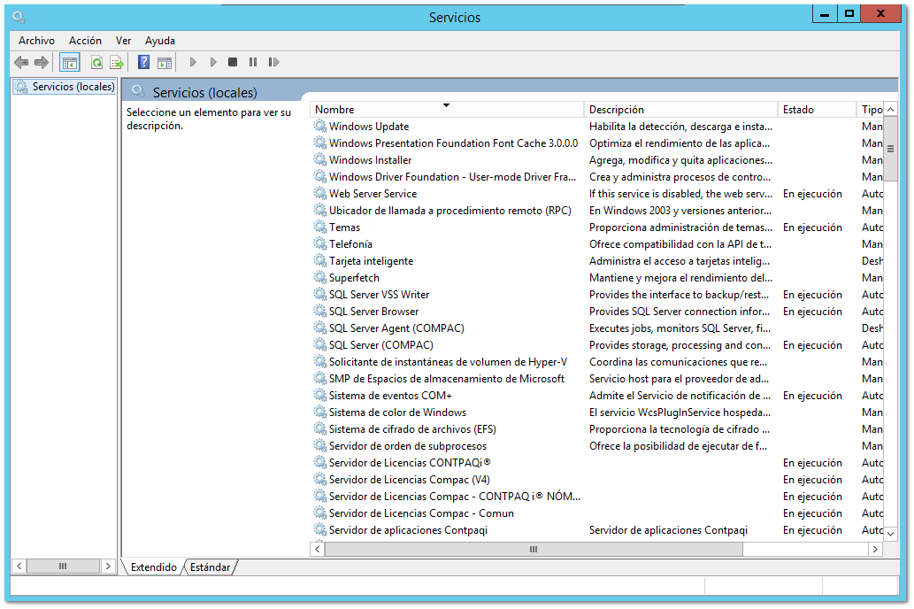Switch to the Estándar tab

point(210,567)
